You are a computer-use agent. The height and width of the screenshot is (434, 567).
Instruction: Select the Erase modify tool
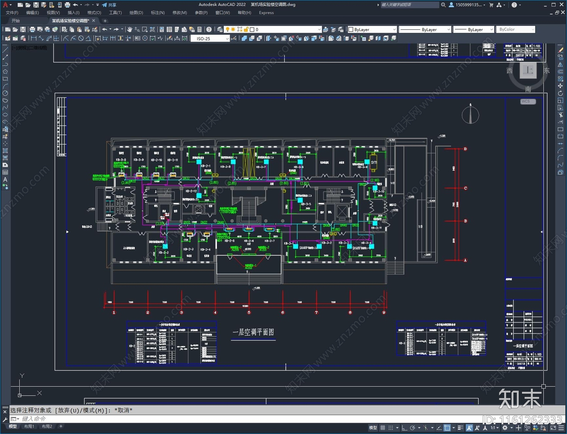(x=560, y=50)
